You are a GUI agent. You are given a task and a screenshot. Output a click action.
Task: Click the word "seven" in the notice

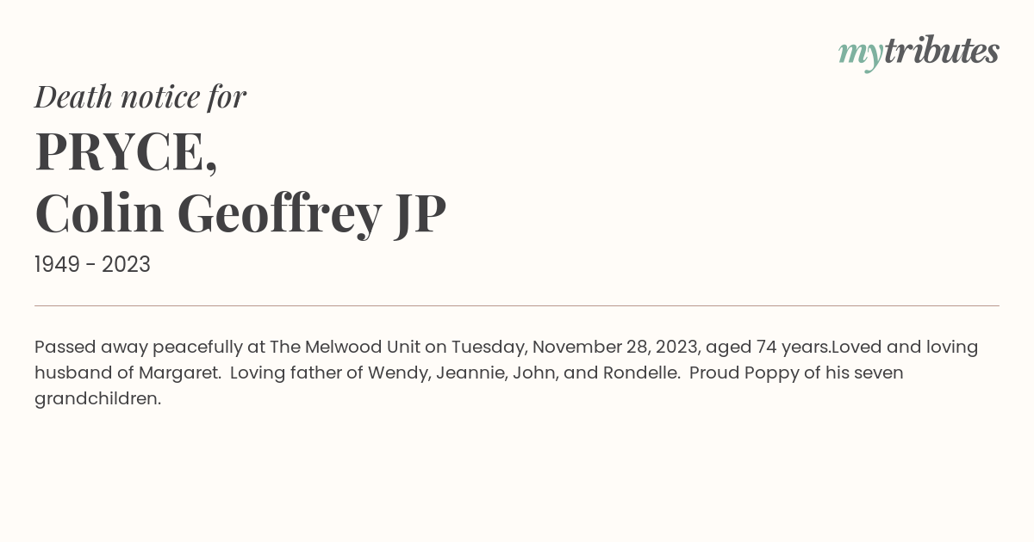point(878,373)
